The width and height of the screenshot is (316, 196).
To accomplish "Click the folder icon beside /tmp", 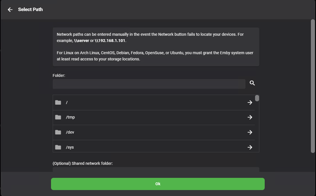I will tap(58, 117).
